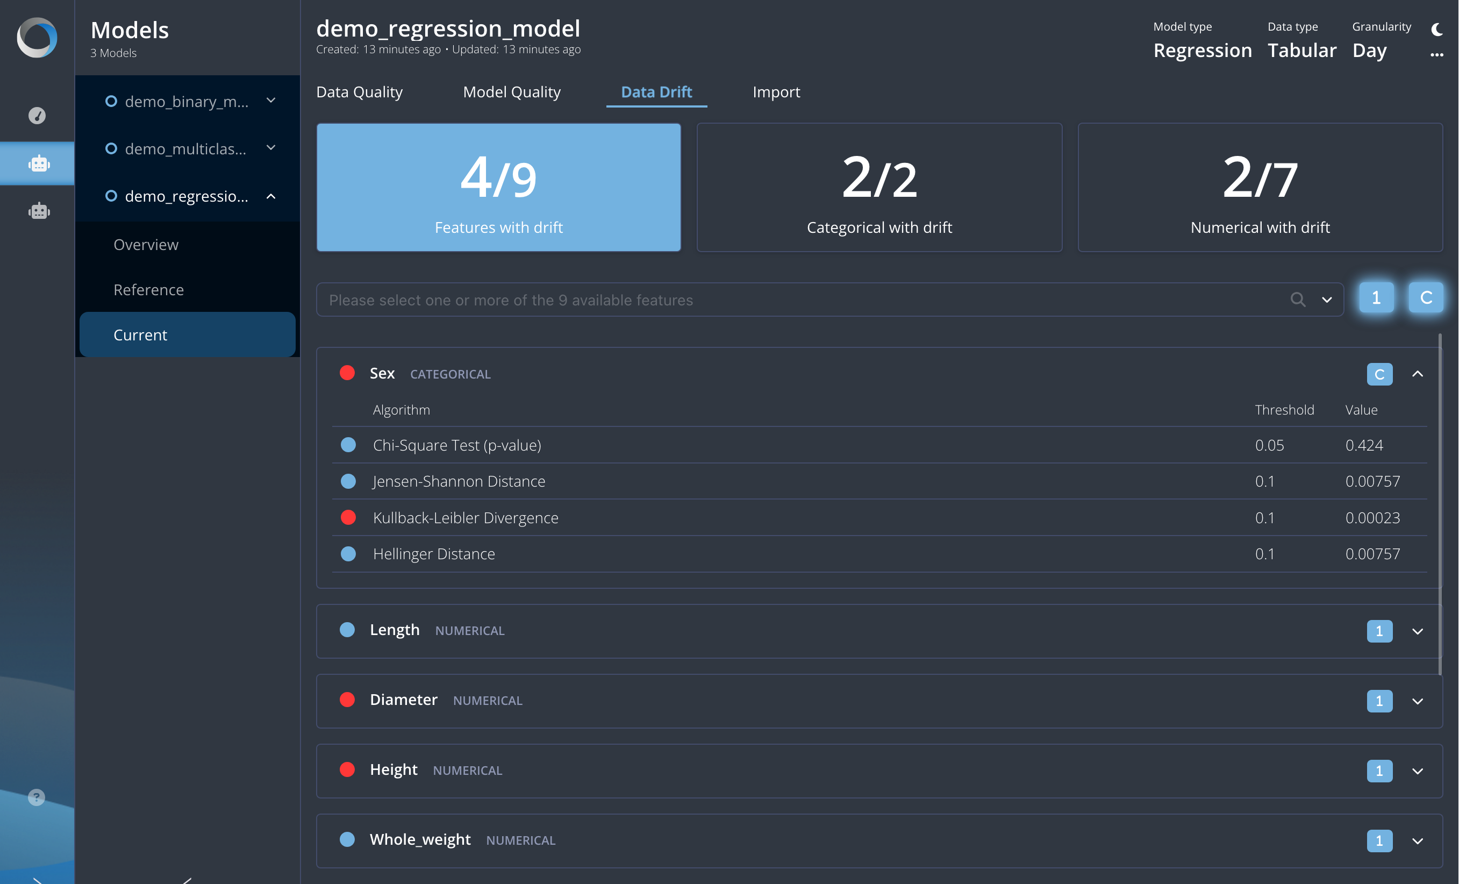Collapse the Sex feature panel
The image size is (1459, 884).
[x=1418, y=374]
